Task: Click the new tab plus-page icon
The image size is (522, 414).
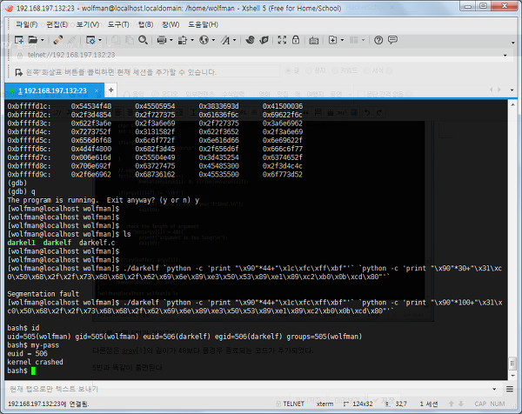Action: (x=332, y=40)
